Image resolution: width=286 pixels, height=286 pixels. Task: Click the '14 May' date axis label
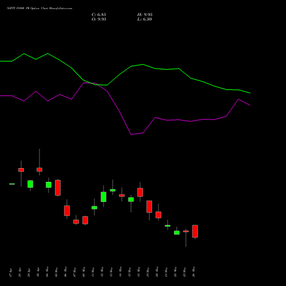pos(121,272)
